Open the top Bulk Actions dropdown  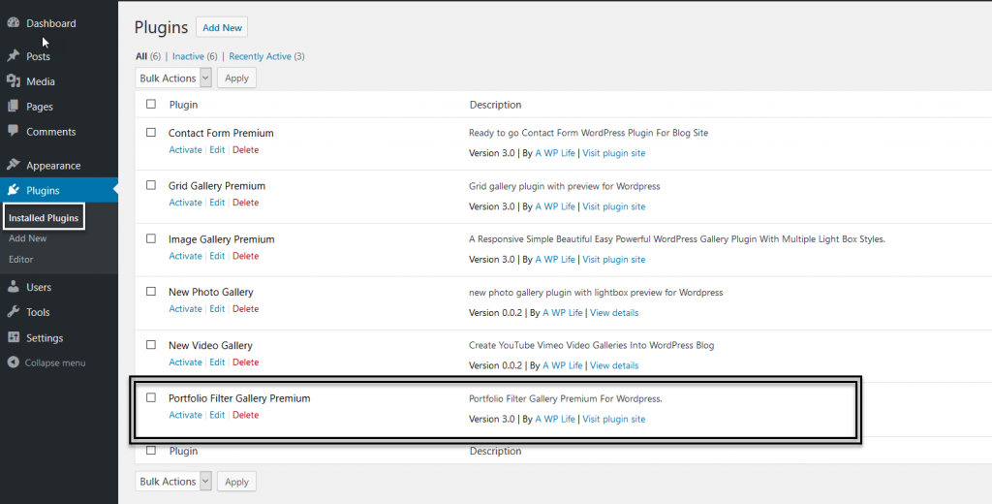click(173, 79)
